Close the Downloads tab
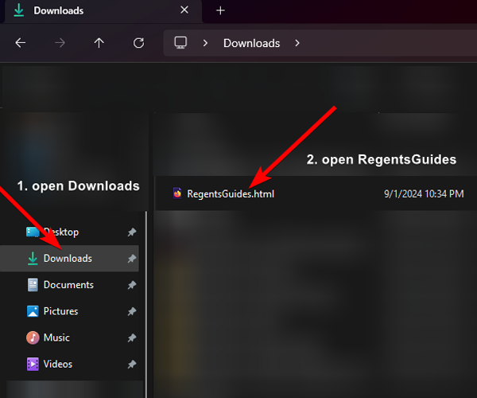Viewport: 477px width, 398px height. pos(184,10)
